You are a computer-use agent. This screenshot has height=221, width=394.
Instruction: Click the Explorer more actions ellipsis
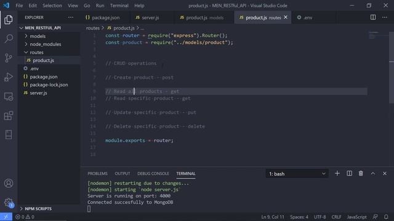pyautogui.click(x=71, y=17)
